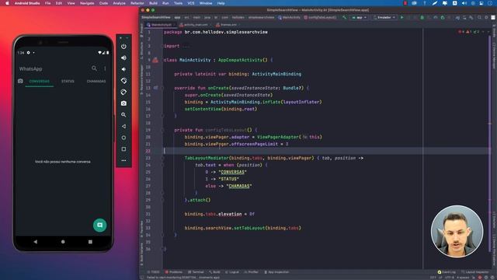Select the STATUS tab in the app
Image resolution: width=497 pixels, height=280 pixels.
click(x=68, y=81)
